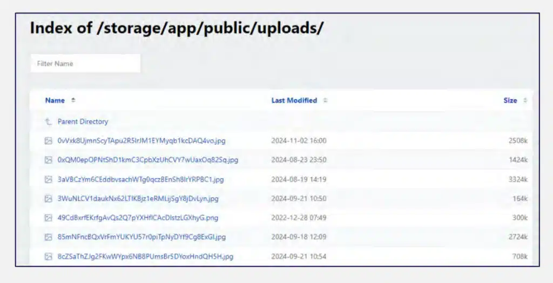The width and height of the screenshot is (553, 283).
Task: Open file starting with 85mNFncBQxVrFm
Action: (x=141, y=237)
